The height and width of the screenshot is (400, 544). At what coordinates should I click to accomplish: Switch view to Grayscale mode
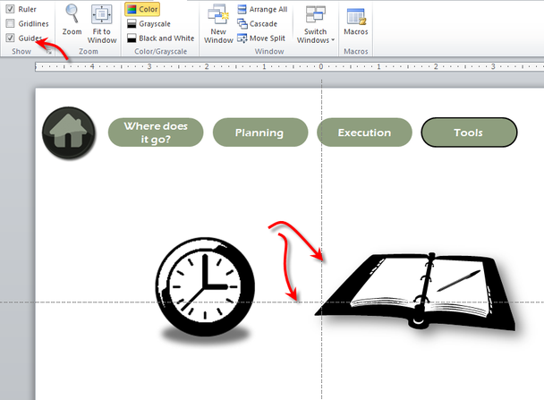153,24
